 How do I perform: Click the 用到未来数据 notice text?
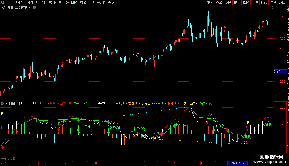(9, 159)
